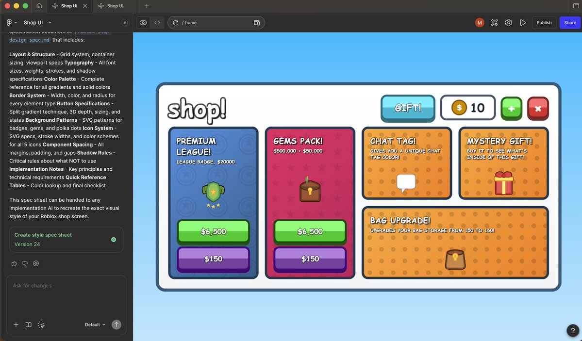Click the shop! title text

click(197, 110)
